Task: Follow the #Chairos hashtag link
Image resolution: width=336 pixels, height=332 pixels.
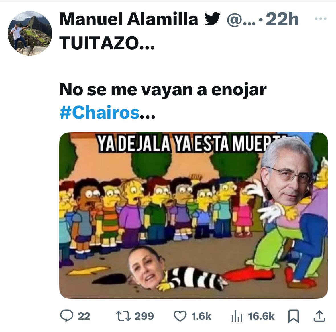Action: [100, 113]
